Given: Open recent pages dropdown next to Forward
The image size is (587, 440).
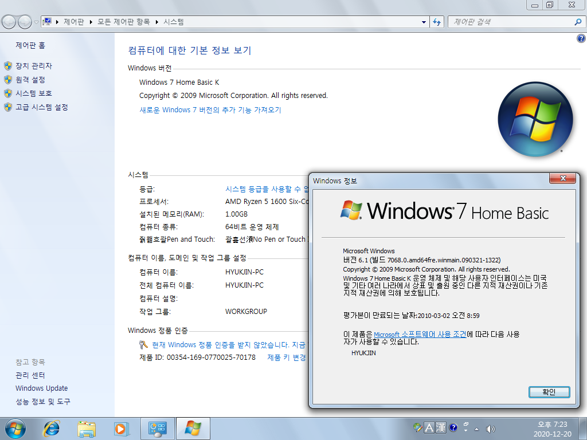Looking at the screenshot, I should point(36,22).
